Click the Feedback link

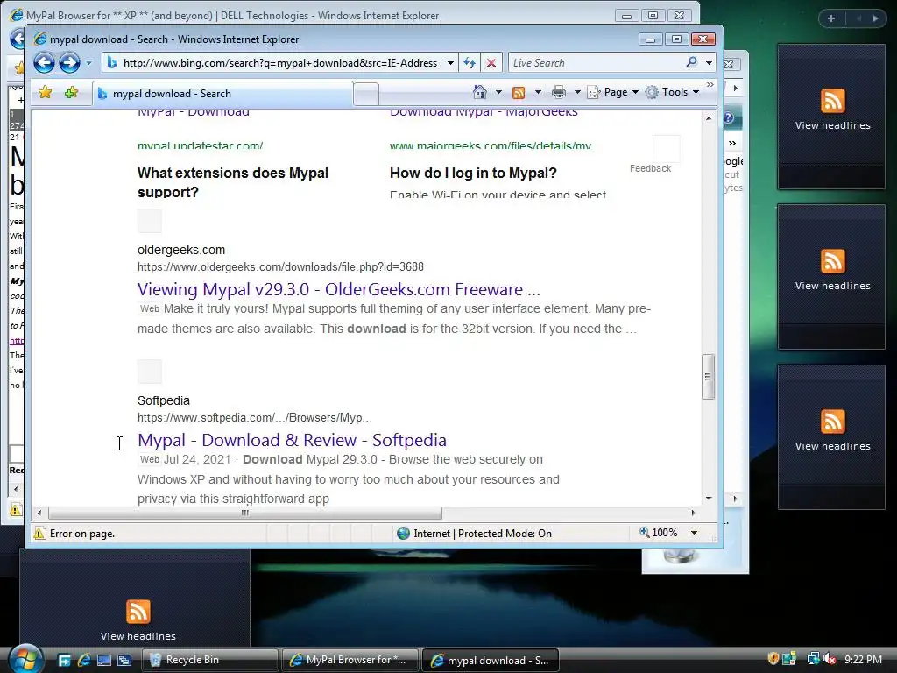point(651,168)
